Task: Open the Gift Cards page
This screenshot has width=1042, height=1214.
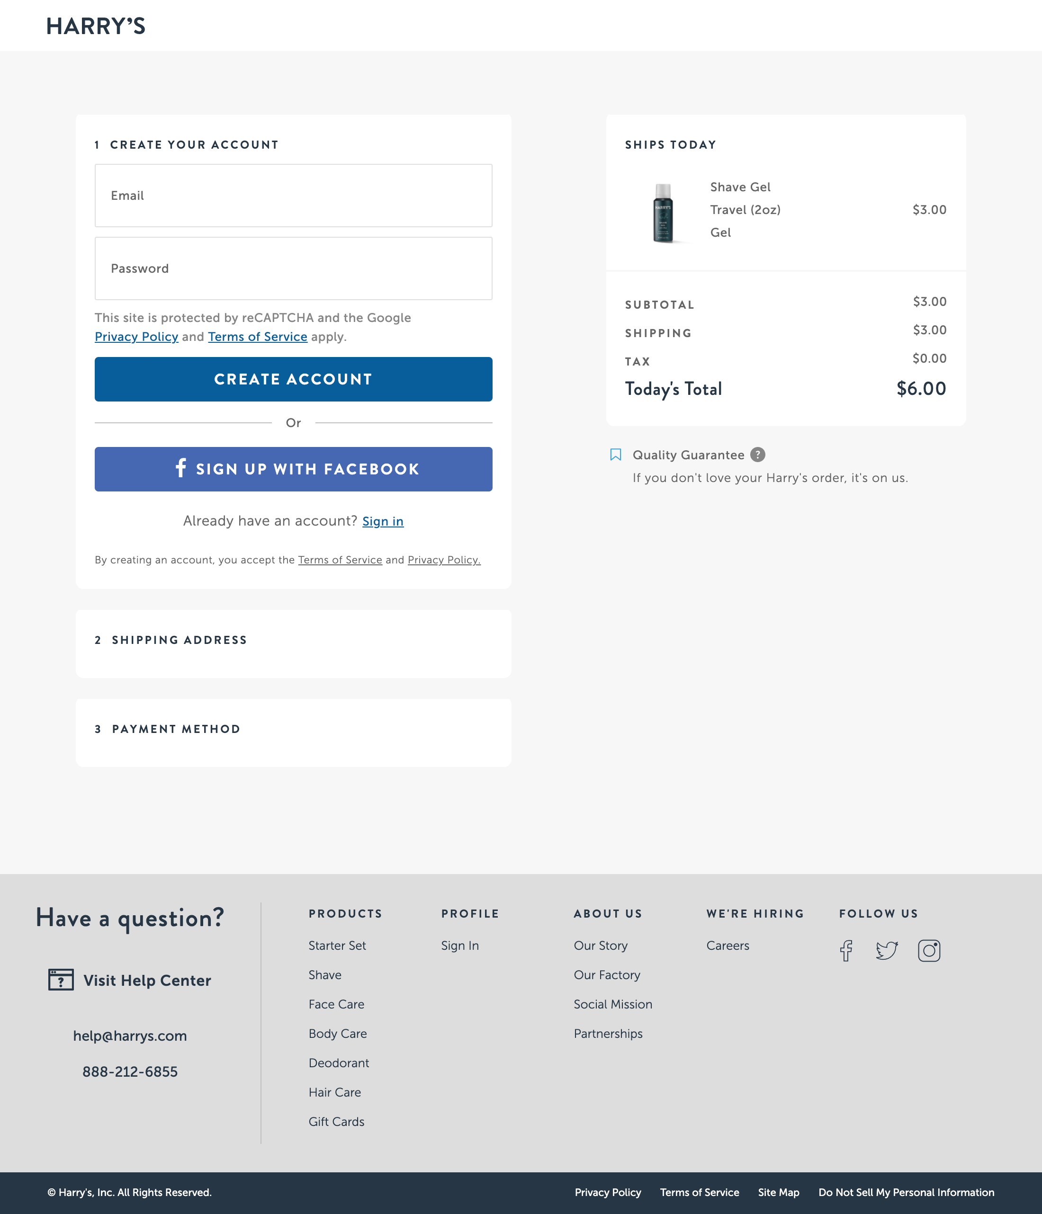Action: click(336, 1121)
